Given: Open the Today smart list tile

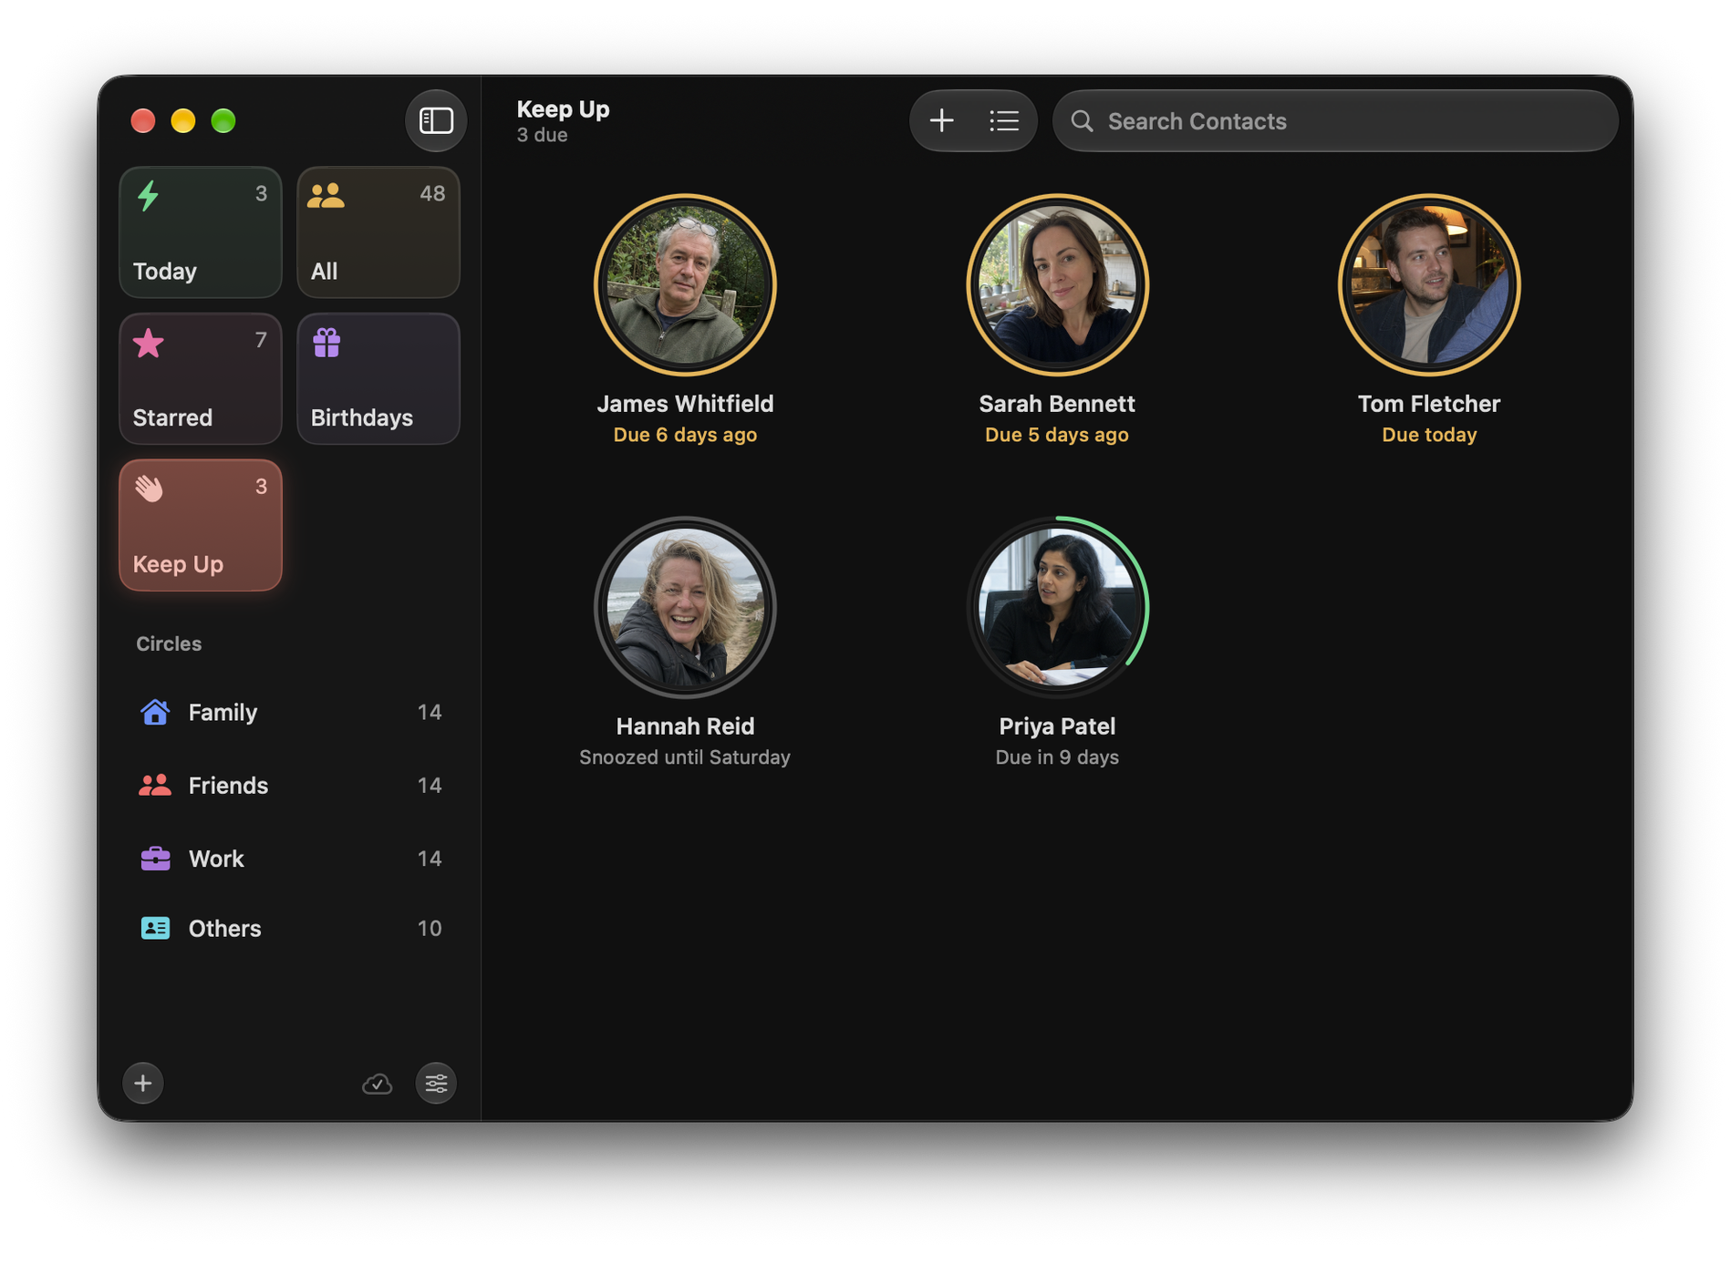Looking at the screenshot, I should pyautogui.click(x=200, y=232).
